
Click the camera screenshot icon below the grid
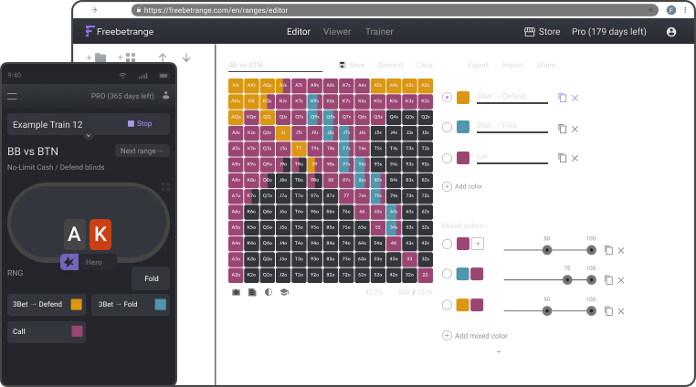coord(236,293)
